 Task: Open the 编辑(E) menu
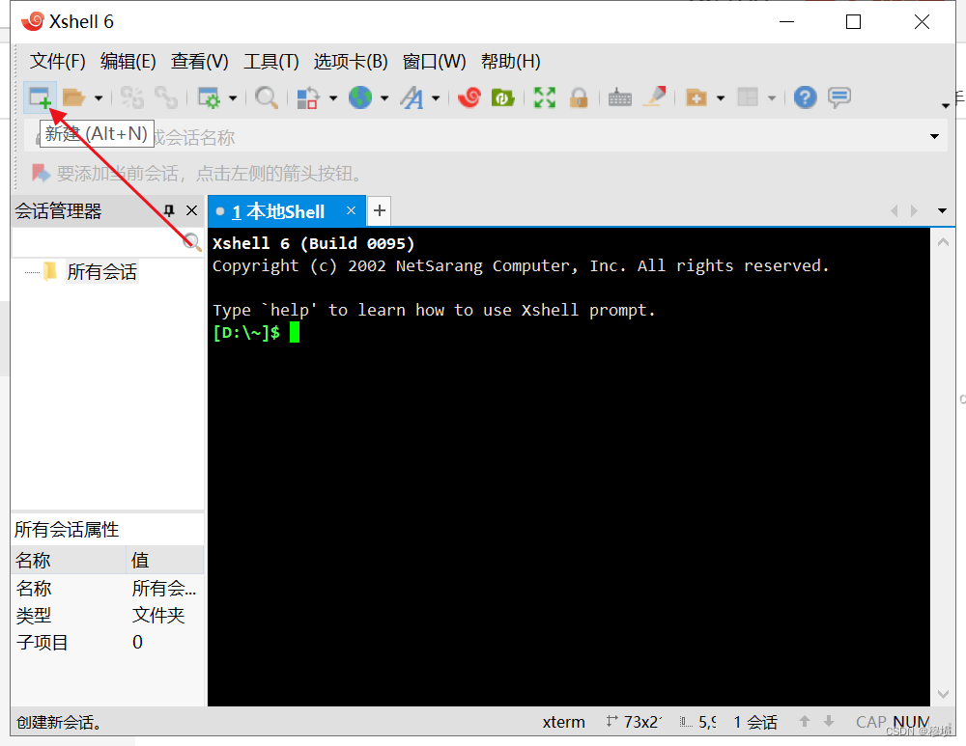(128, 62)
